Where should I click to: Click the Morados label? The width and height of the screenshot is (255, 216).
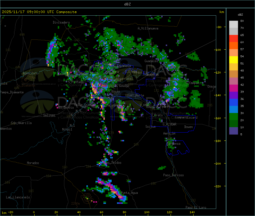pos(33,163)
